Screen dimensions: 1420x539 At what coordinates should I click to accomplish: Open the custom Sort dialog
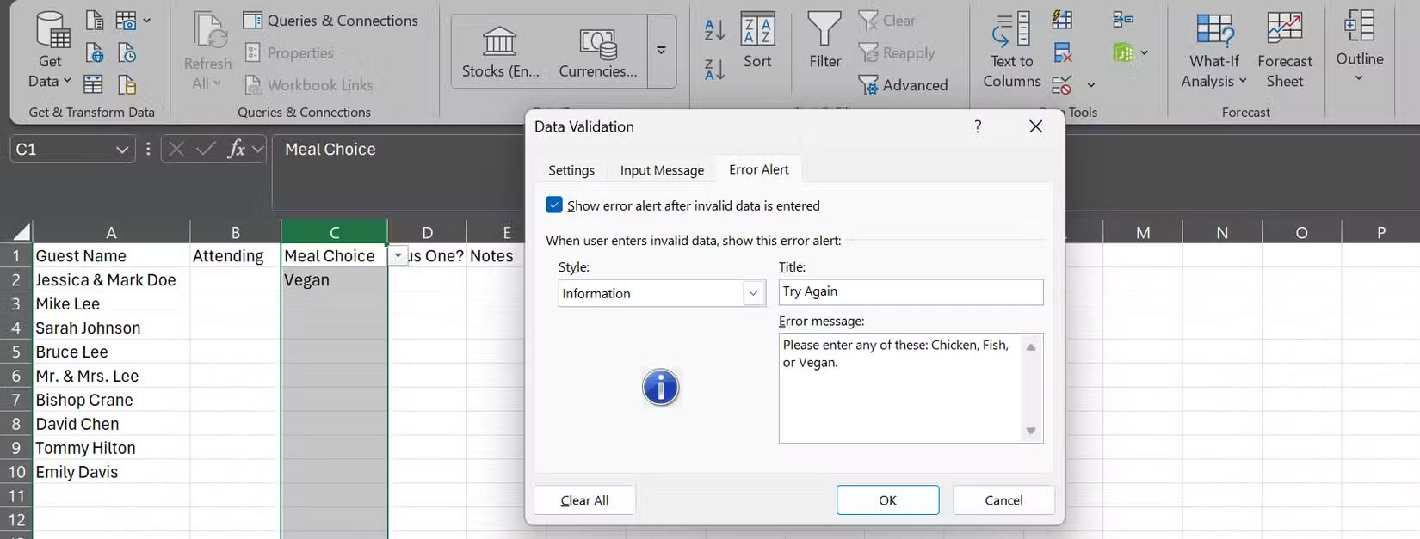point(757,41)
